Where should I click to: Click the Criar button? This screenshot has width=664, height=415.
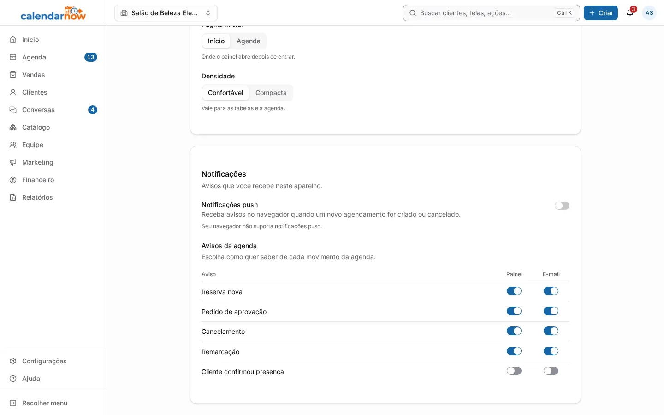point(601,13)
